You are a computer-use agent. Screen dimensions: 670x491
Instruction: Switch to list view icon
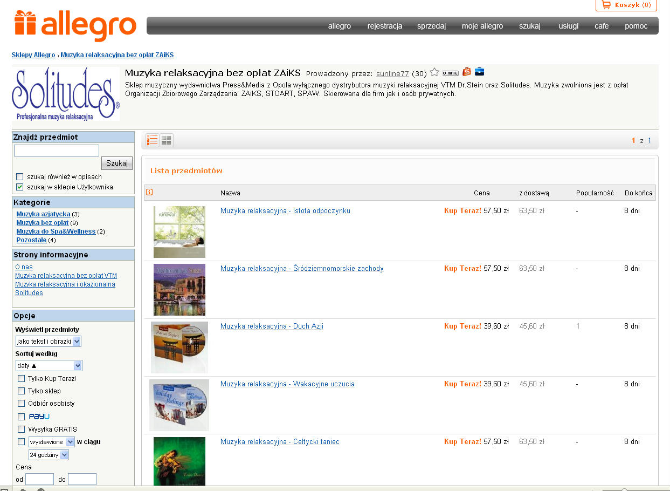coord(153,140)
